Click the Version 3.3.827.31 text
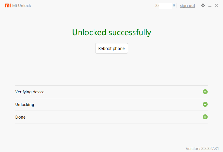This screenshot has height=152, width=223. click(202, 149)
